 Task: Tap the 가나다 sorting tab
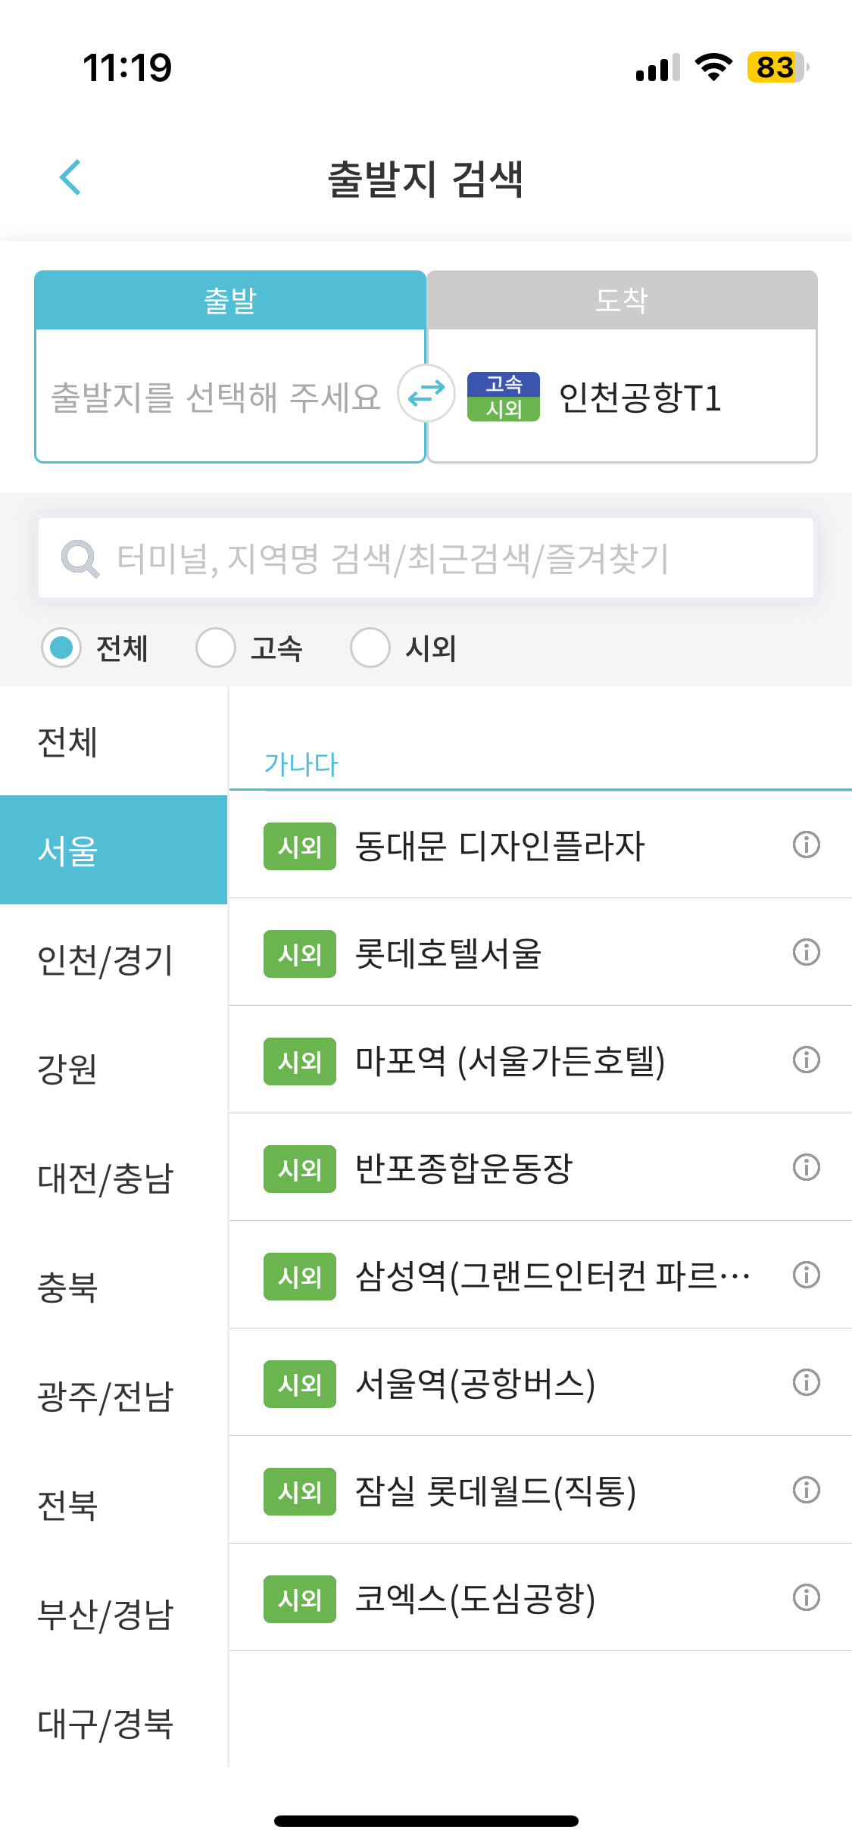click(x=301, y=763)
